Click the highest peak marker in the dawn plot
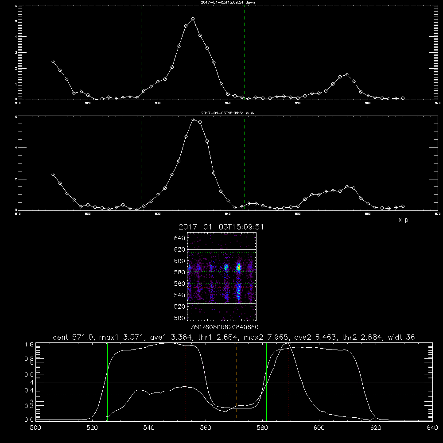The image size is (443, 443). pos(193,19)
